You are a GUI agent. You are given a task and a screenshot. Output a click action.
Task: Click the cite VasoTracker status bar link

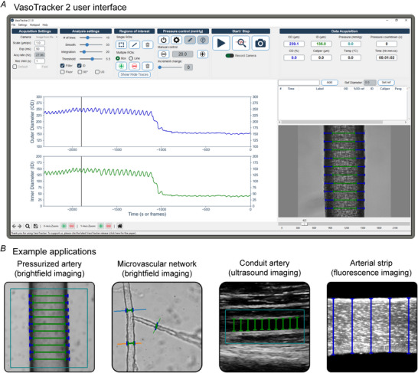click(73, 234)
